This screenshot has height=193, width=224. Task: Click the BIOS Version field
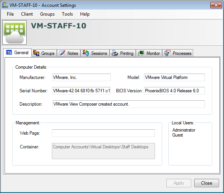[174, 91]
